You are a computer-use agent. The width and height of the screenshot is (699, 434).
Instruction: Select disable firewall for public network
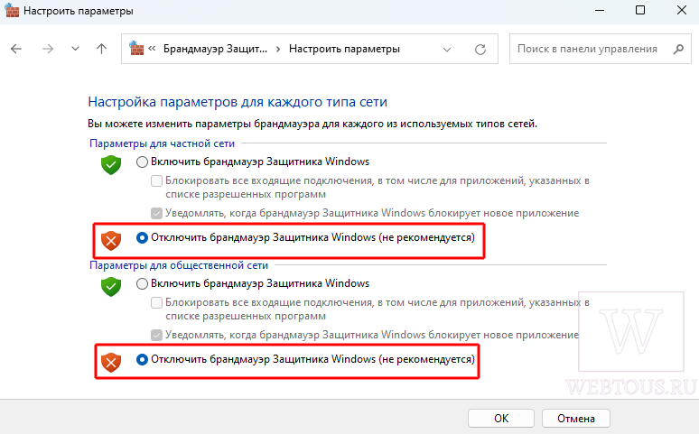[x=142, y=359]
